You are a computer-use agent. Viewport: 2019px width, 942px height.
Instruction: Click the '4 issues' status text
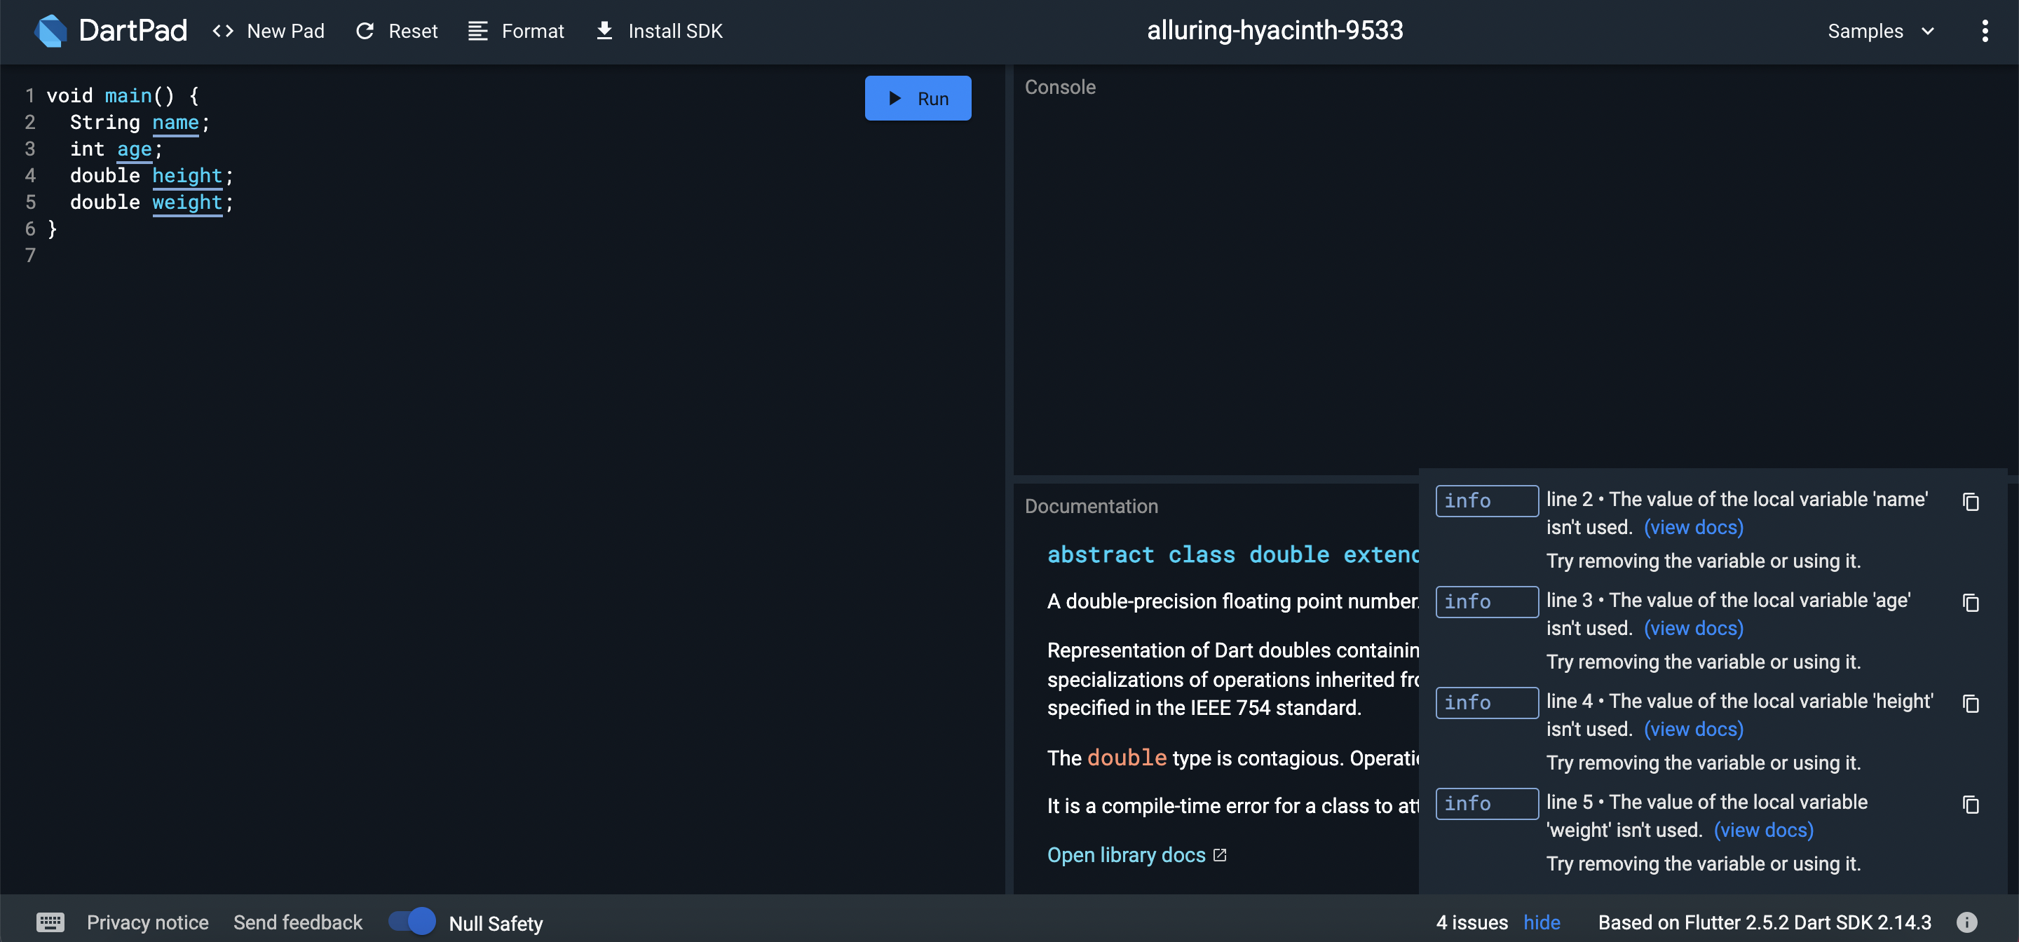[x=1472, y=922]
